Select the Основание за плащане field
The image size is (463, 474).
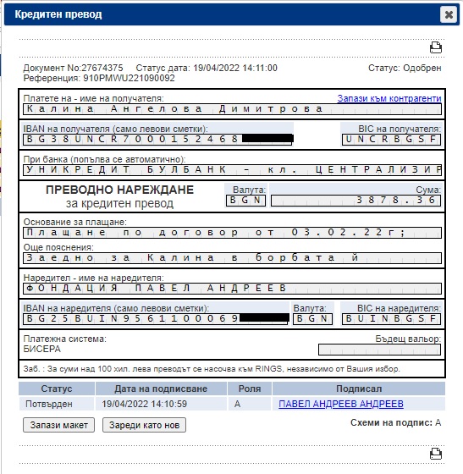tap(232, 233)
